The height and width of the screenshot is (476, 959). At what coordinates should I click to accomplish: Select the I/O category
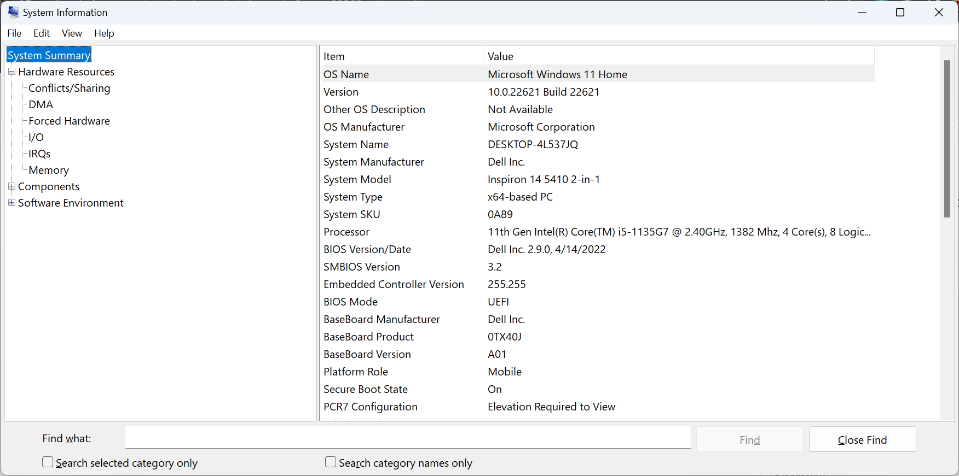36,137
